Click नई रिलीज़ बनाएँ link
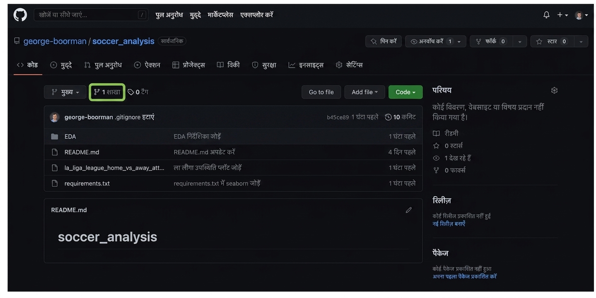Screen dimensions: 596x298 click(449, 223)
